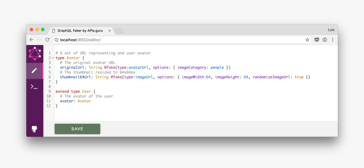Reload the page

(x=47, y=40)
